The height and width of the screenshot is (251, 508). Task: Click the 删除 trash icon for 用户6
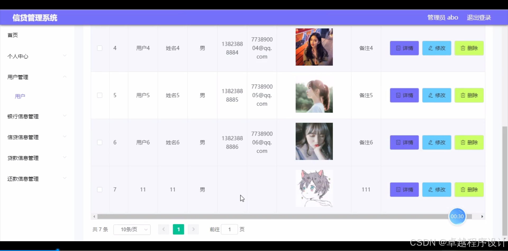[463, 142]
